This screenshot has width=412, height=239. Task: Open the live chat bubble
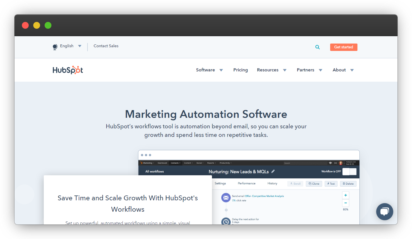click(x=385, y=212)
